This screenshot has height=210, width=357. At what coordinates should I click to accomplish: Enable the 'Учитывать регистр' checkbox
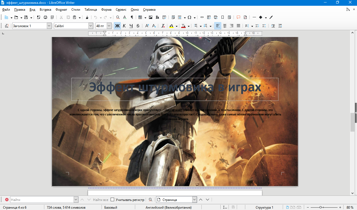click(x=112, y=200)
